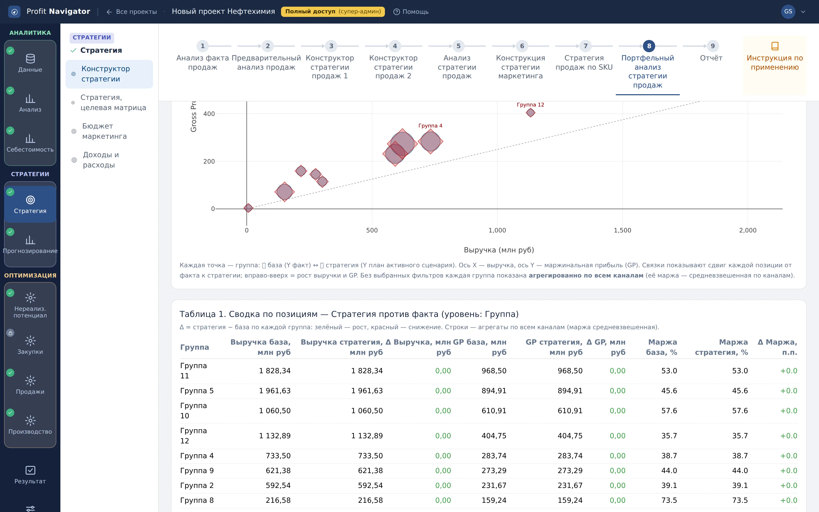Expand the user menu chevron

pos(803,12)
